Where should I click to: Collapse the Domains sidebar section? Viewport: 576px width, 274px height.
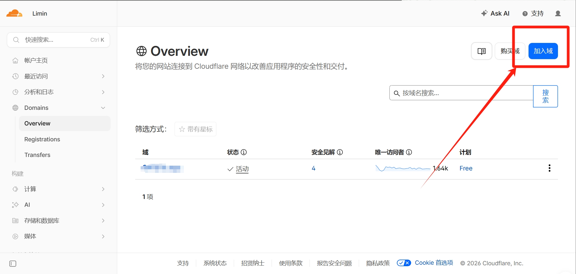59,108
